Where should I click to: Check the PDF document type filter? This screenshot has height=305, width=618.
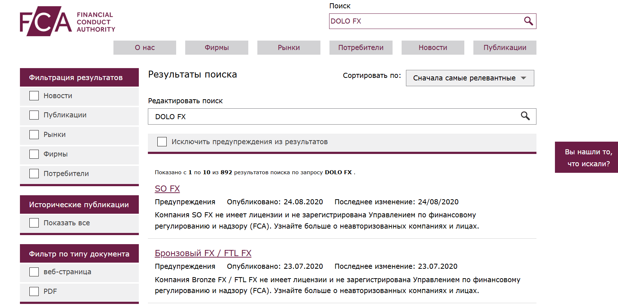click(x=34, y=291)
